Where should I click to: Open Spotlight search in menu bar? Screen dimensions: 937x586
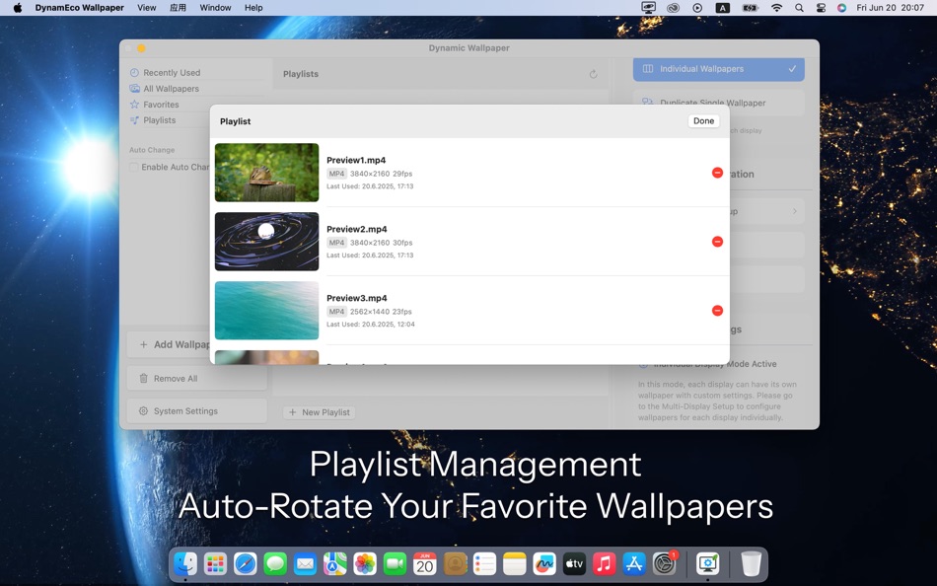click(799, 8)
